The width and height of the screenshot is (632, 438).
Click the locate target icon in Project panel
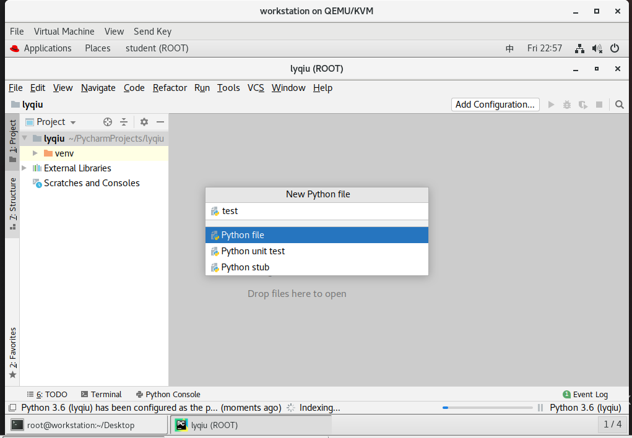pos(108,122)
